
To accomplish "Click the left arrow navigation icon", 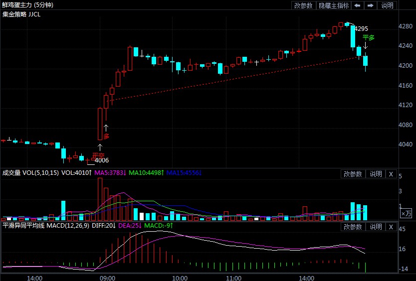I will click(357, 5).
